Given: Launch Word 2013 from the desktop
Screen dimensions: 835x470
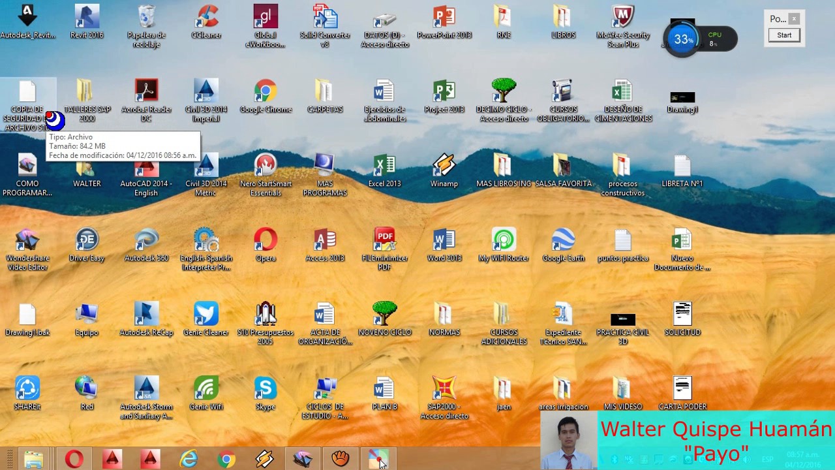Looking at the screenshot, I should [x=444, y=245].
